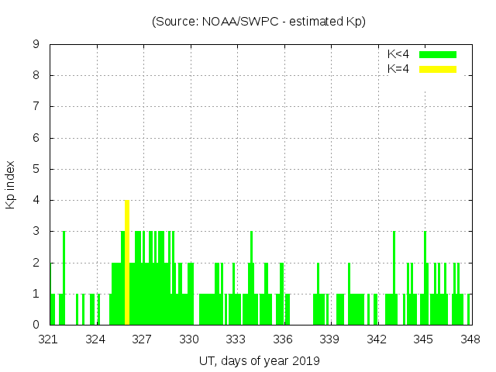Screen dimensions: 496x372
Task: Click the 339 x-axis tick label
Action: point(330,339)
